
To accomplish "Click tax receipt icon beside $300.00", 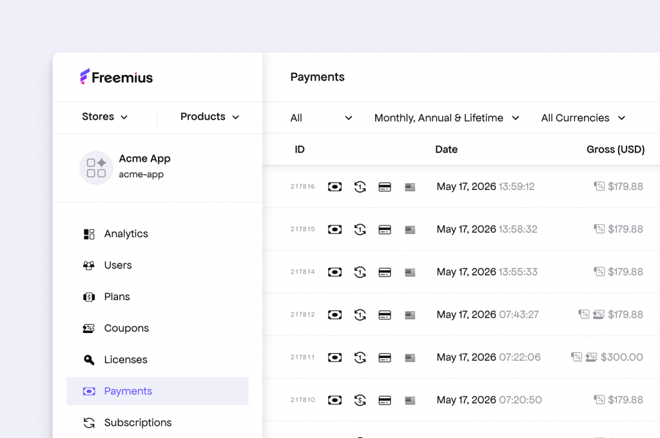I will 576,357.
